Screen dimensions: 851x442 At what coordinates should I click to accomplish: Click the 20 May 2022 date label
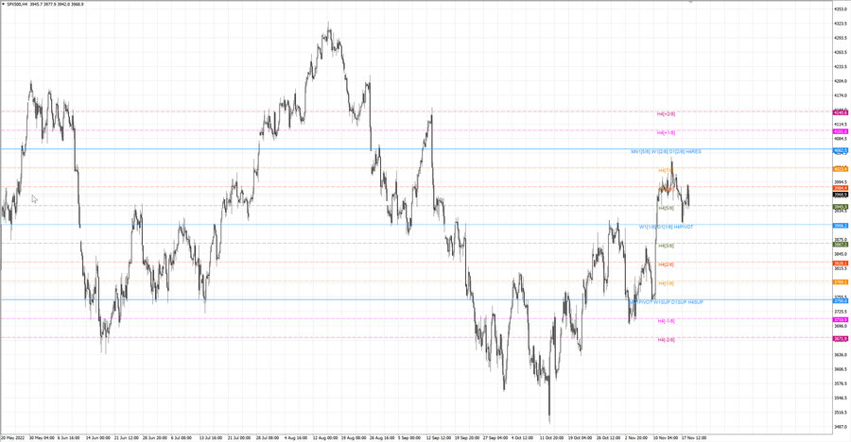point(13,437)
